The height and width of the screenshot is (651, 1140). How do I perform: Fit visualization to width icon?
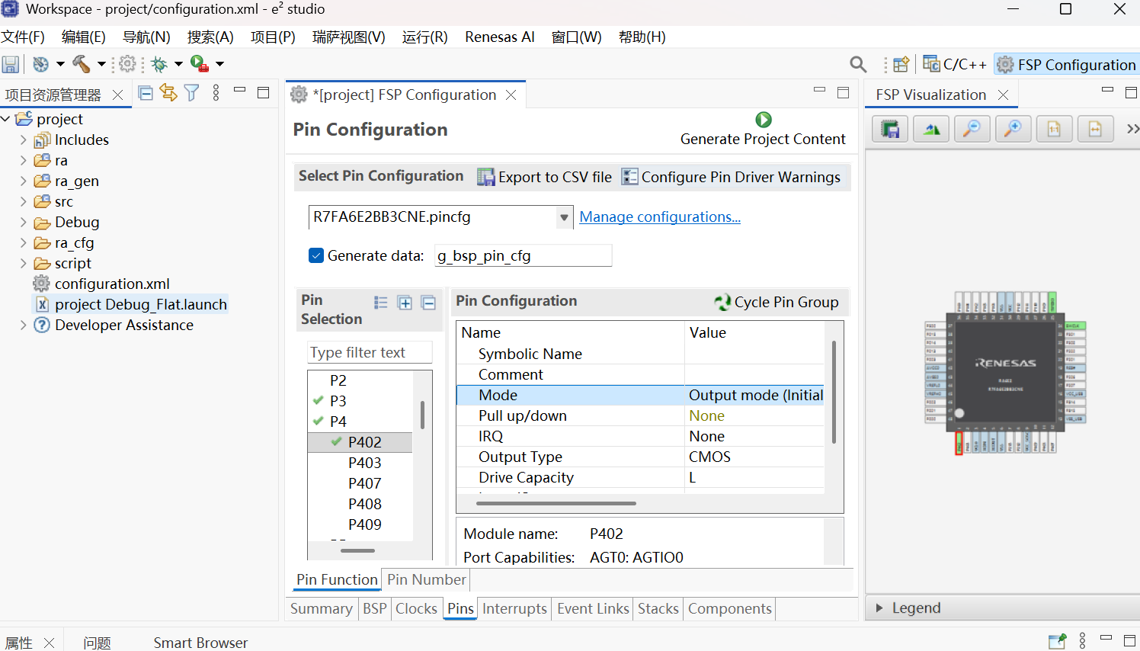[1095, 129]
